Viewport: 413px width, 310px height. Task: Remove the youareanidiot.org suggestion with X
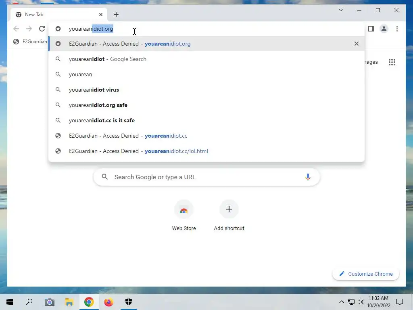357,44
